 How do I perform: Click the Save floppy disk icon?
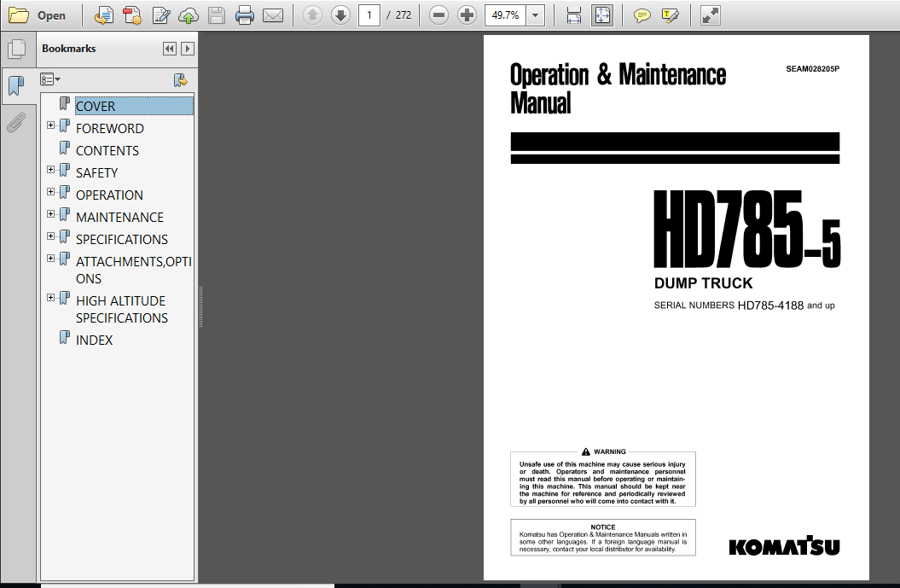coord(217,15)
